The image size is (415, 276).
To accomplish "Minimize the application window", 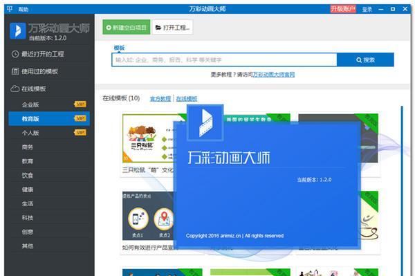I will coord(381,9).
